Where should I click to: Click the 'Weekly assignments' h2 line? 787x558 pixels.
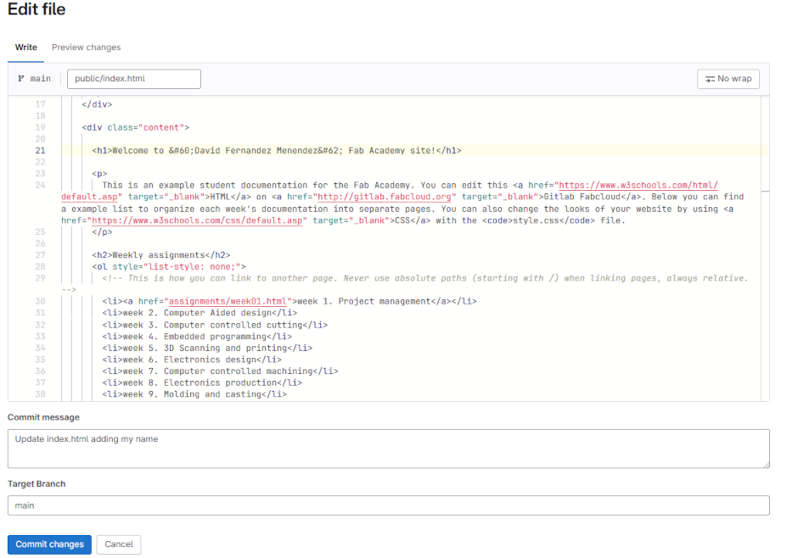[x=161, y=255]
